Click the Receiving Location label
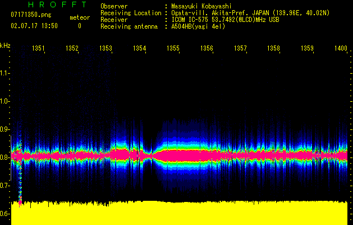 (131, 13)
